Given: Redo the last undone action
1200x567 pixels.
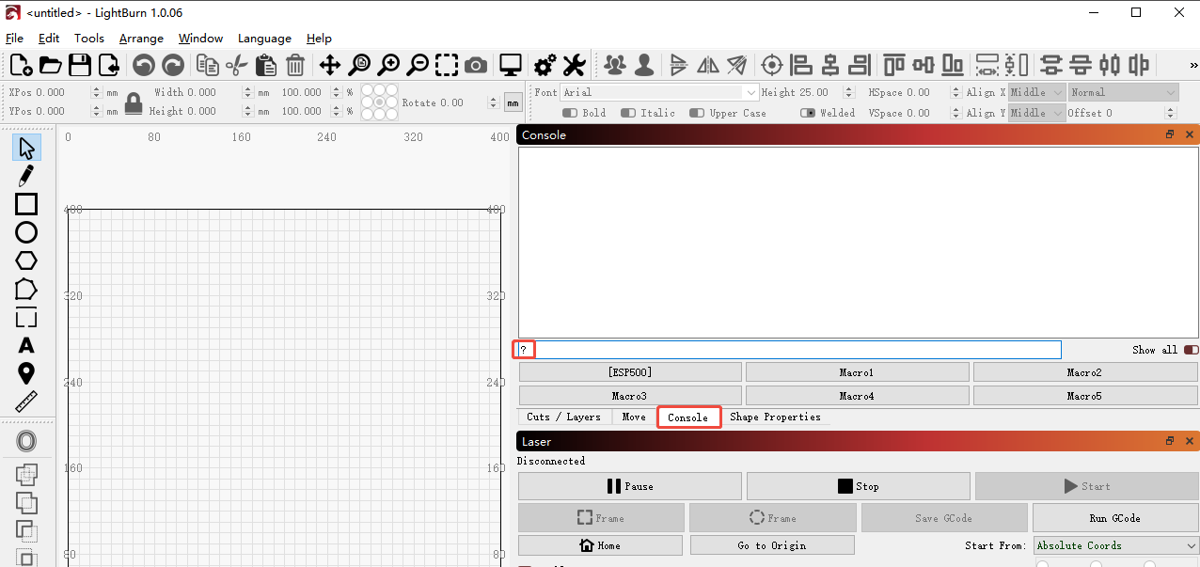Looking at the screenshot, I should coord(173,65).
